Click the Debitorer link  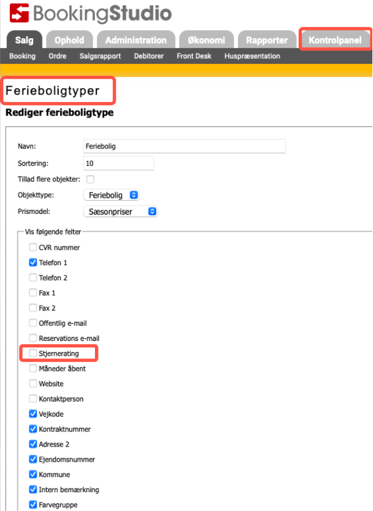coord(149,56)
